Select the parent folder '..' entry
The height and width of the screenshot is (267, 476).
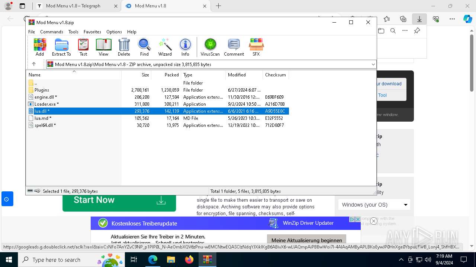pyautogui.click(x=158, y=83)
